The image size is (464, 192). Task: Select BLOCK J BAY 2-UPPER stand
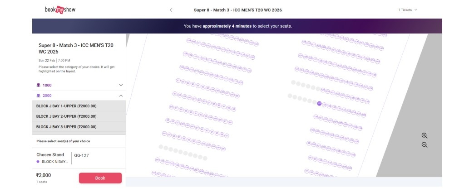click(x=66, y=116)
